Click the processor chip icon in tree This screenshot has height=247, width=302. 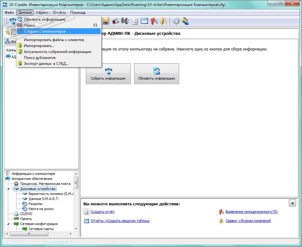[x=16, y=184]
